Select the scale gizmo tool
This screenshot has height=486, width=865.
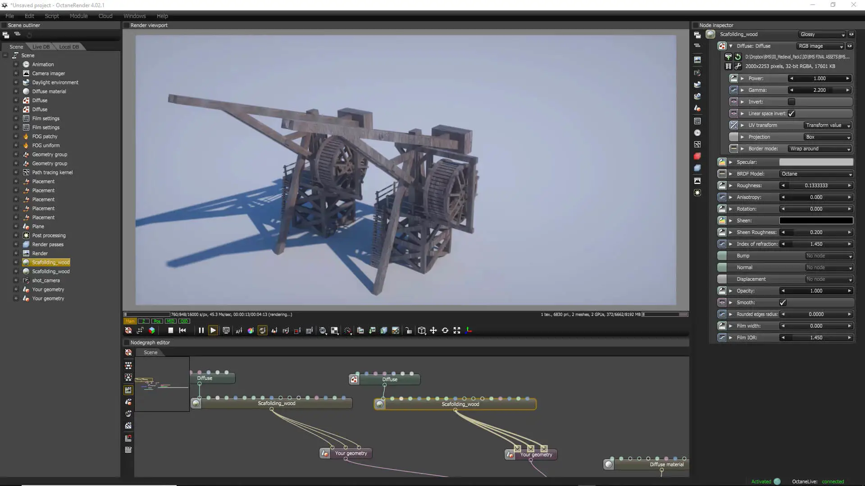[457, 331]
